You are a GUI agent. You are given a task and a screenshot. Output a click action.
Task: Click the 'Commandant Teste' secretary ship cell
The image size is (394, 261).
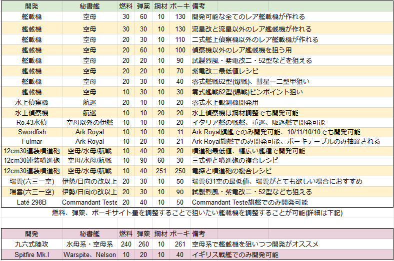click(x=89, y=202)
